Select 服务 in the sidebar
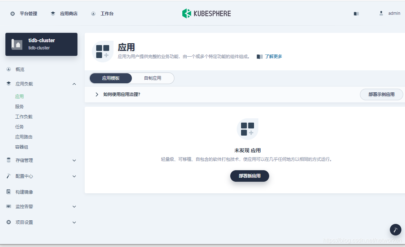Screen dimensions: 405x247 click(x=20, y=106)
